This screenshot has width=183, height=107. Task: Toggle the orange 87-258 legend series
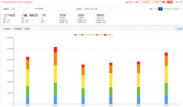coord(99,35)
